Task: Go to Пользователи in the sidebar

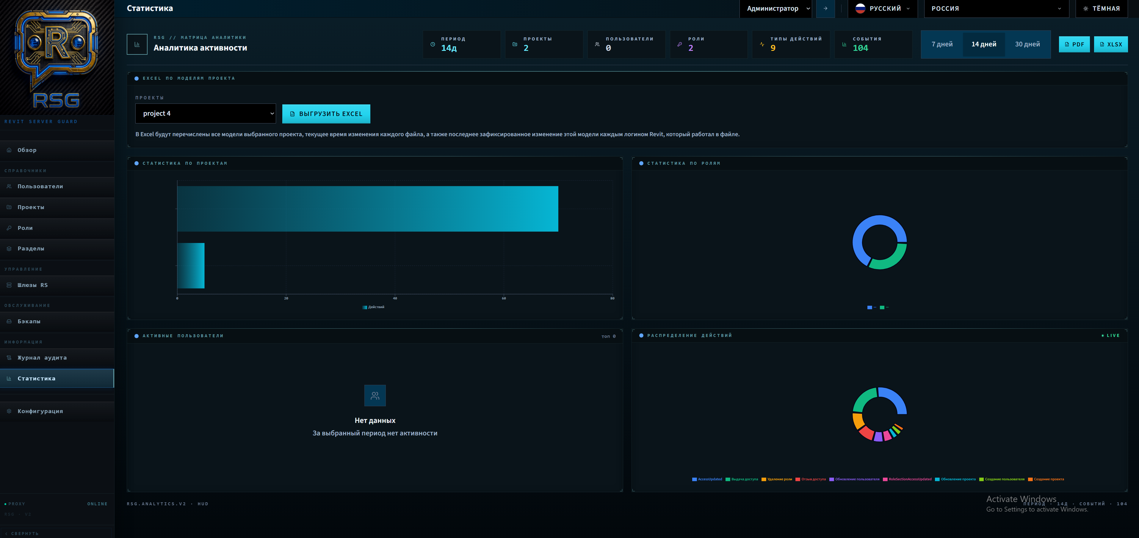Action: click(x=40, y=186)
